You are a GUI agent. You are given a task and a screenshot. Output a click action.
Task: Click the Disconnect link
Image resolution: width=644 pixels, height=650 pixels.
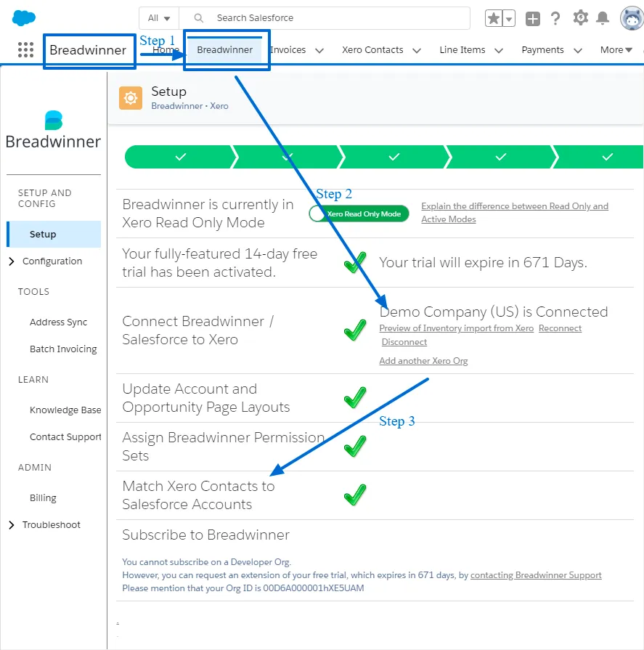coord(404,342)
